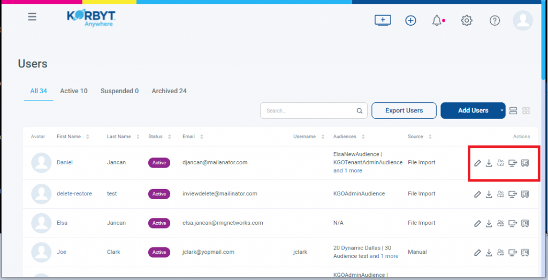
Task: Click the add screen monitor icon
Action: [x=383, y=20]
